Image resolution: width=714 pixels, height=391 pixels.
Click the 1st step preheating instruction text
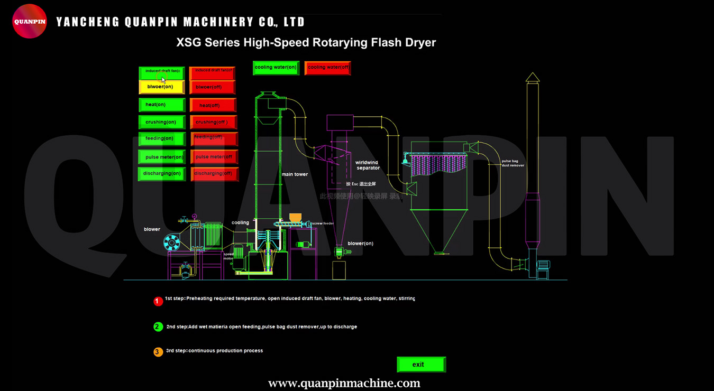(290, 299)
